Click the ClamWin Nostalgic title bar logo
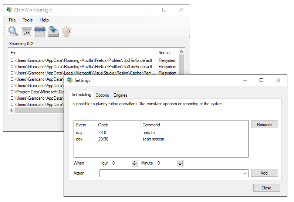Image resolution: width=294 pixels, height=202 pixels. click(9, 10)
